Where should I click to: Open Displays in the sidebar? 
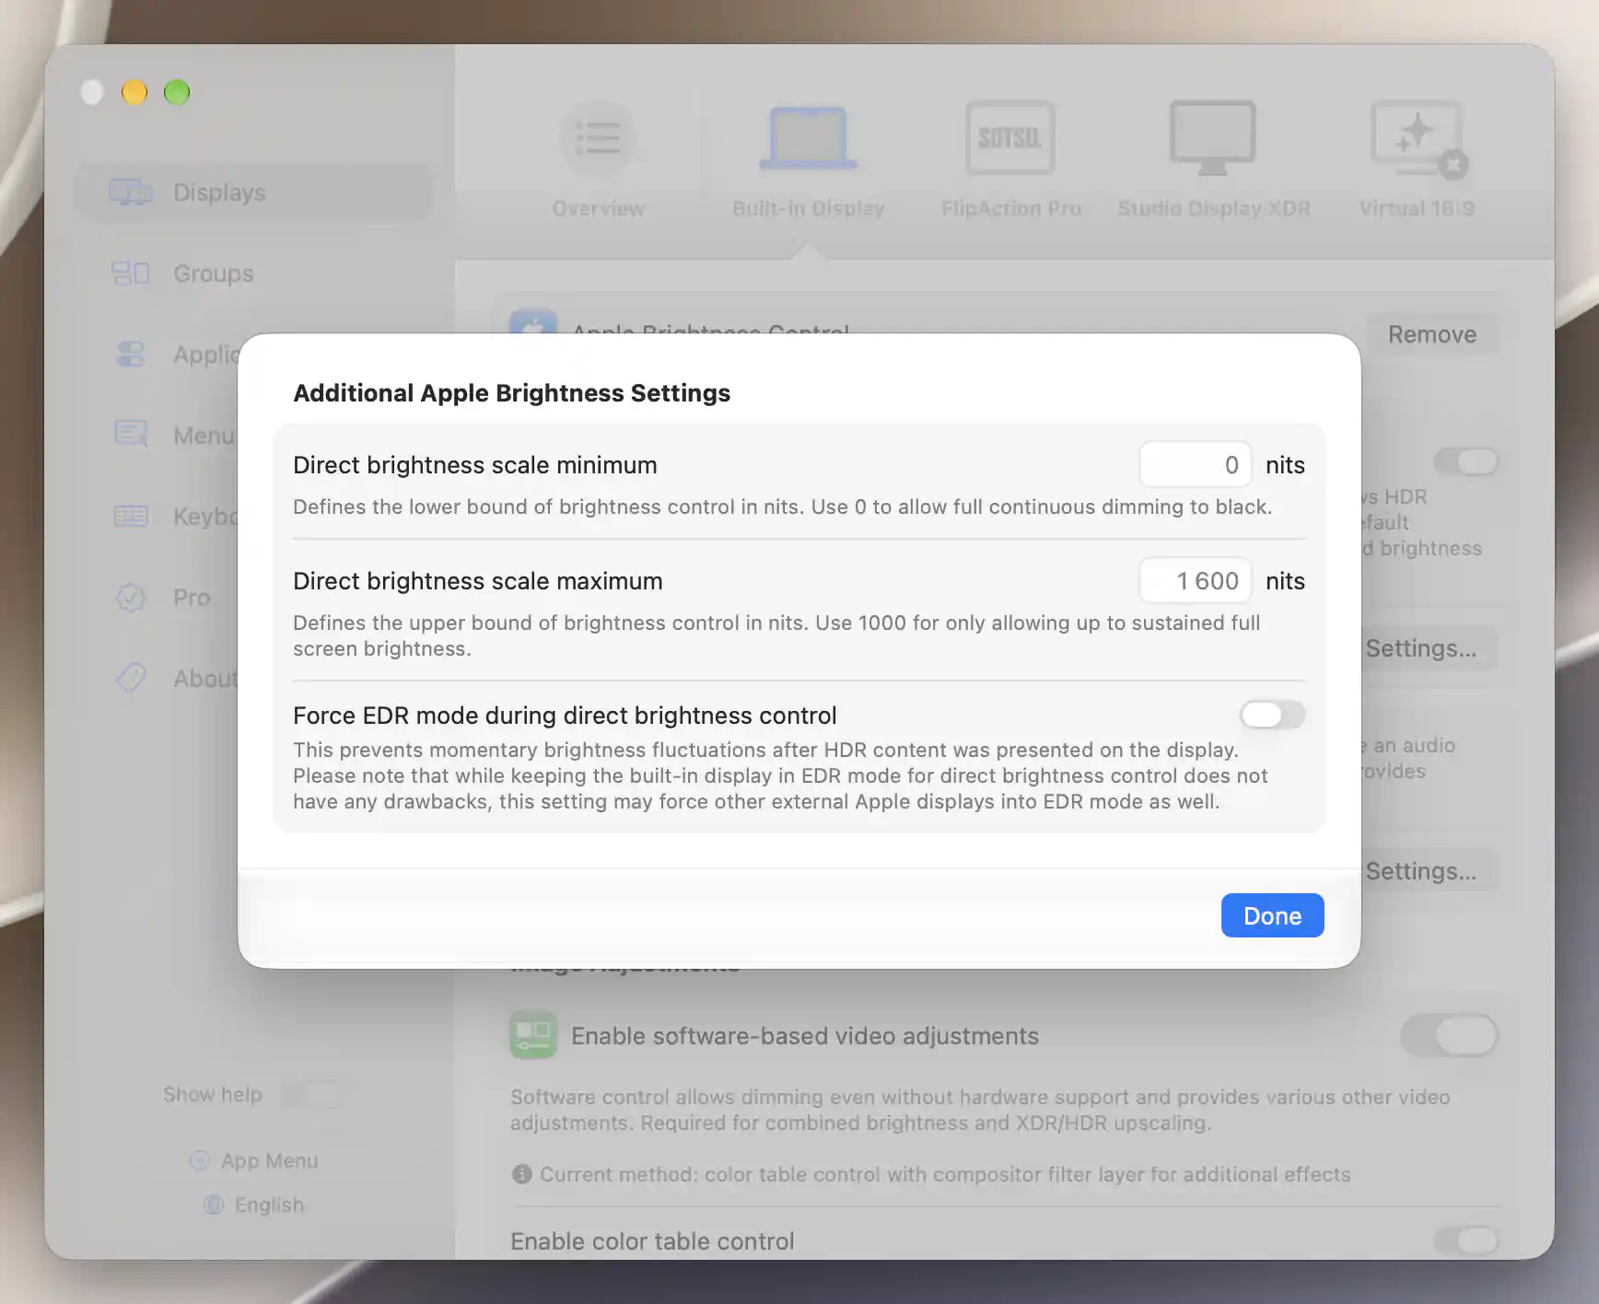coord(253,192)
